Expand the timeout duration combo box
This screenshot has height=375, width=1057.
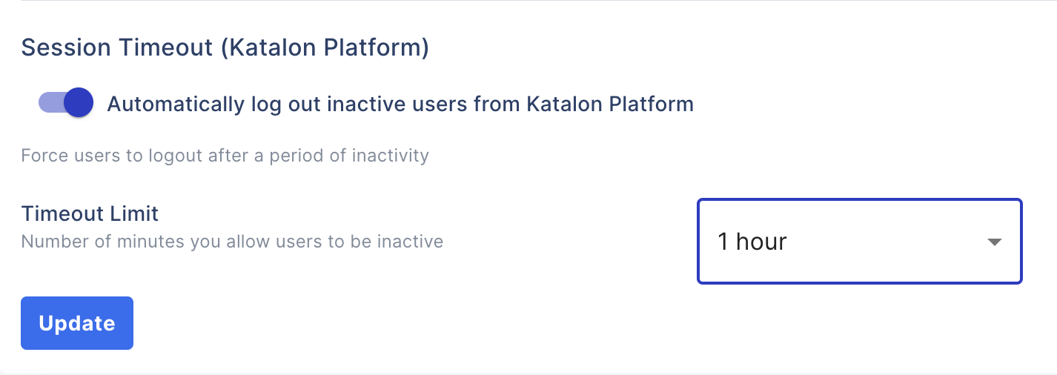click(859, 242)
